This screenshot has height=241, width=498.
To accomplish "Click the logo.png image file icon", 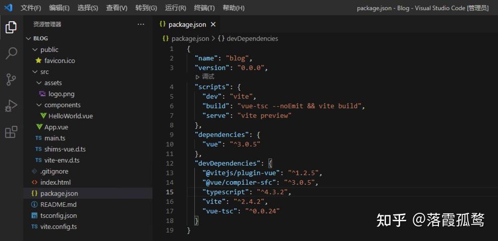I will 42,94.
